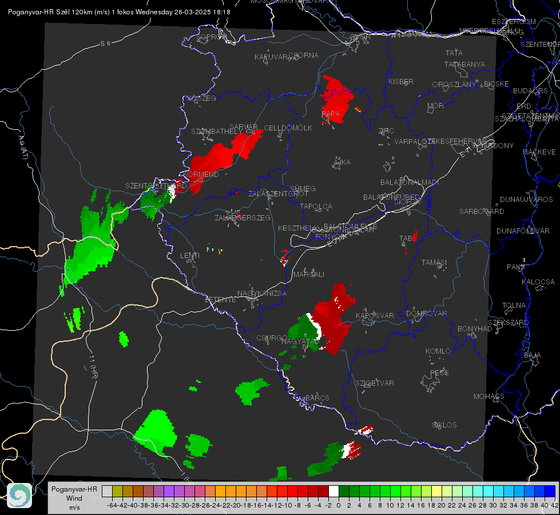Screen dimensions: 560x515
Task: Click the SOPRON city label
Action: [211, 37]
